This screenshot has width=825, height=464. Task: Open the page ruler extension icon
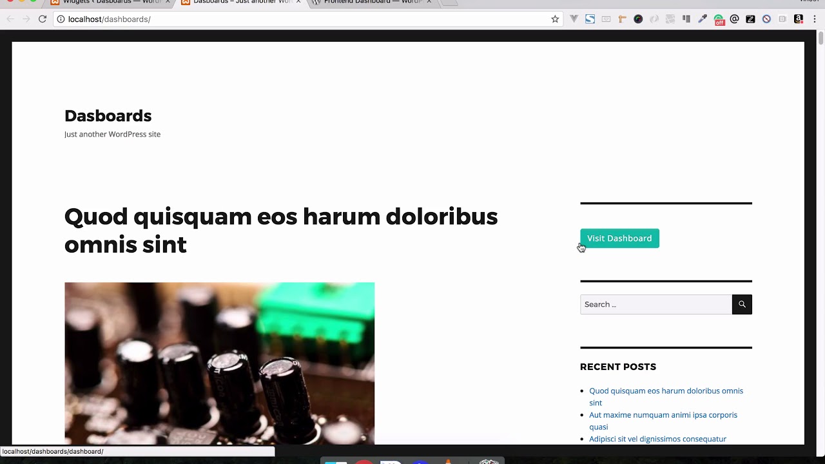pos(622,19)
